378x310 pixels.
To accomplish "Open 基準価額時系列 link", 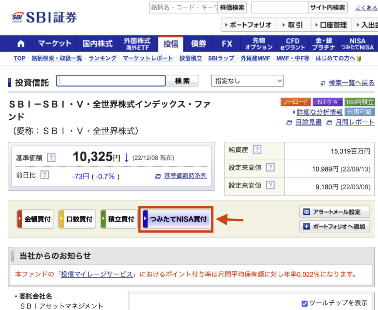I will 185,176.
